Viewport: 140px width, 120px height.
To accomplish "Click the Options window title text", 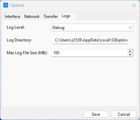I will (17, 5).
